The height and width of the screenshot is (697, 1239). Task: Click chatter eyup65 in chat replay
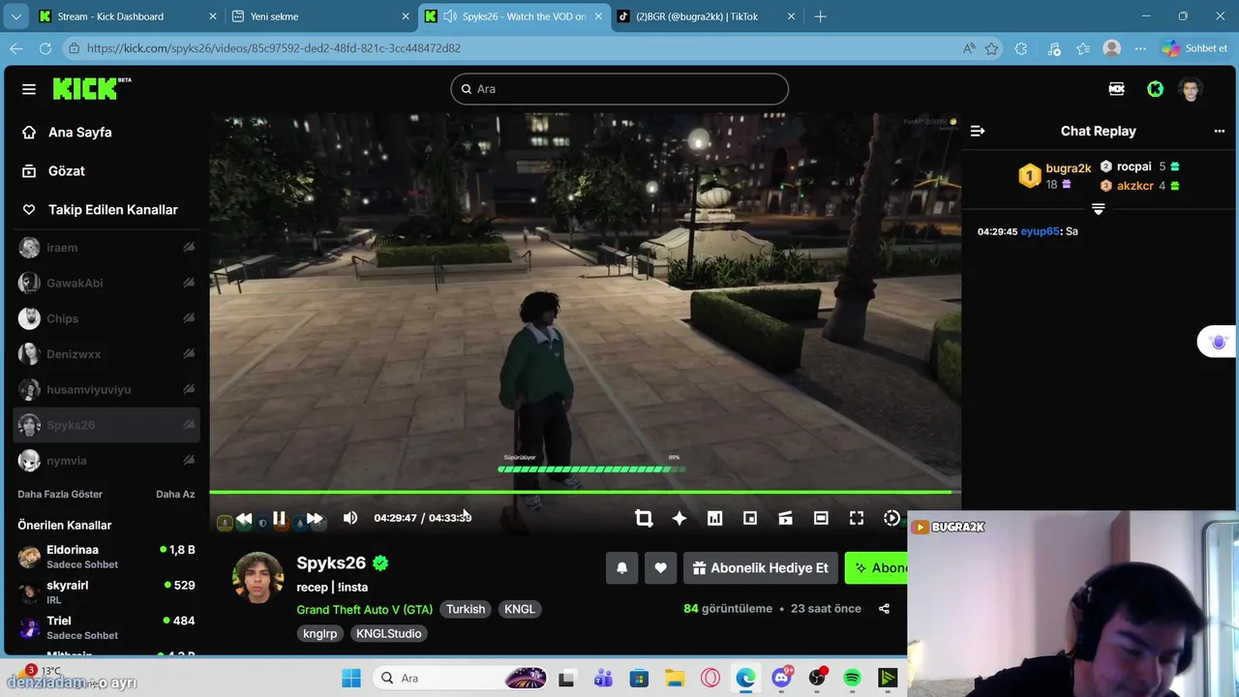click(1041, 231)
